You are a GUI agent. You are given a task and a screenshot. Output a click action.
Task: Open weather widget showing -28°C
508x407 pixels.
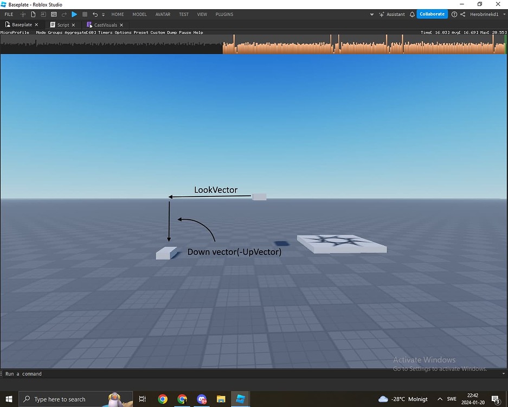(x=403, y=399)
